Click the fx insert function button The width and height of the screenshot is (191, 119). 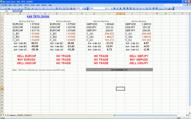click(21, 11)
